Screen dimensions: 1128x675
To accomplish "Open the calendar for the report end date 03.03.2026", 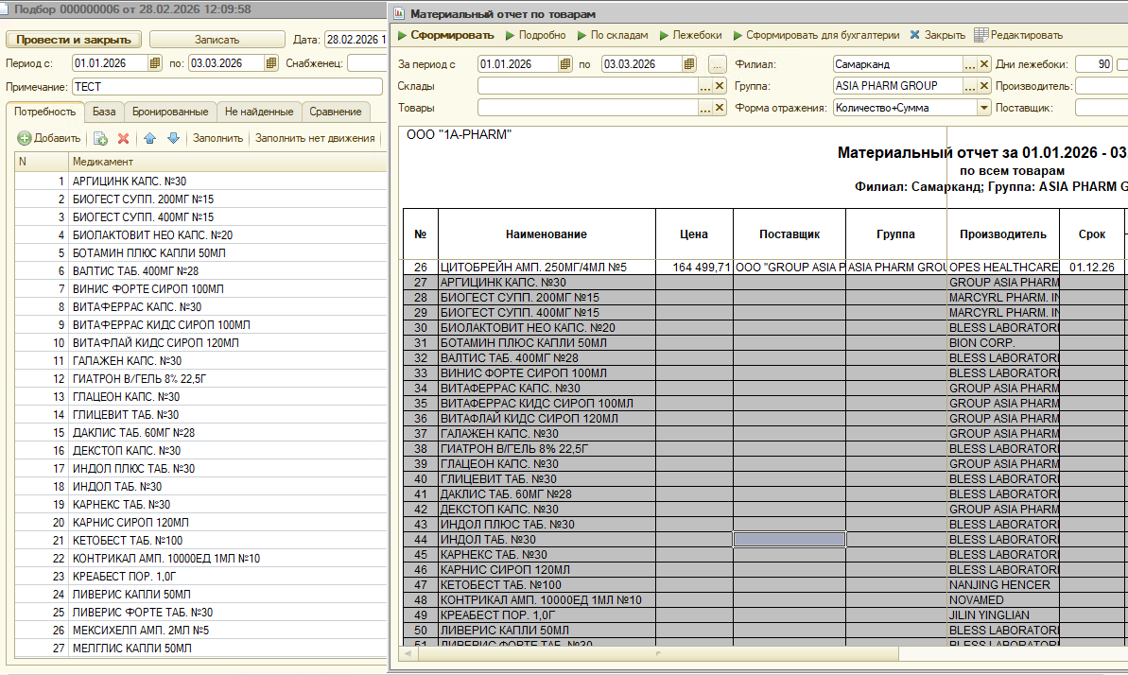I will tap(689, 64).
